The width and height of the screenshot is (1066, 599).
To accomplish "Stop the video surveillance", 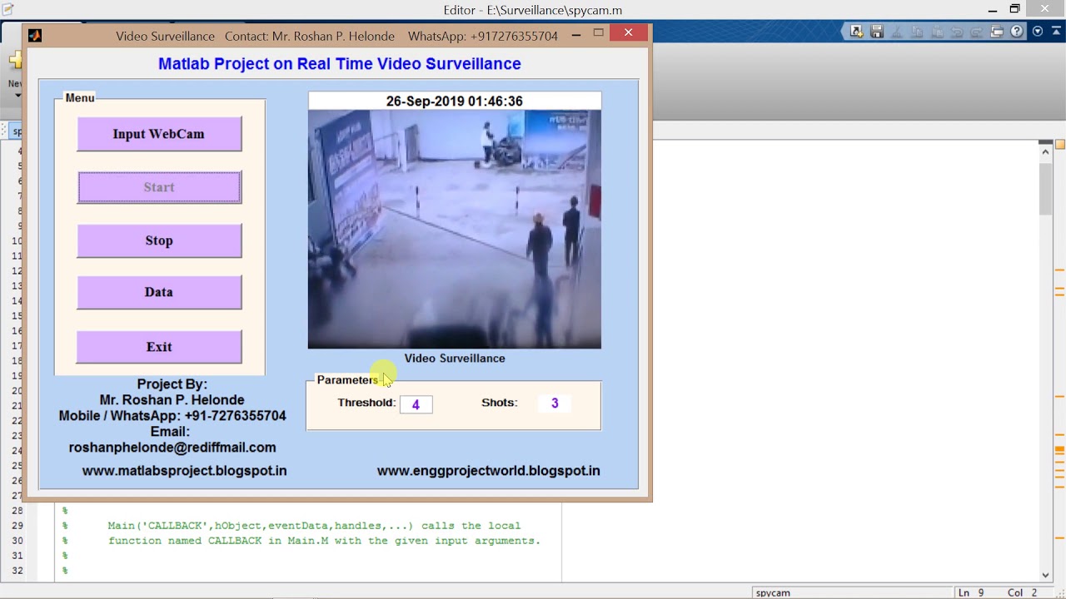I will [159, 240].
